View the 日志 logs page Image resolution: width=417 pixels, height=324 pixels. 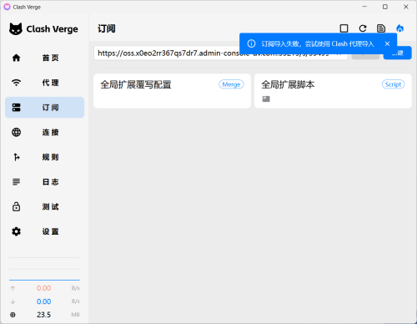44,182
